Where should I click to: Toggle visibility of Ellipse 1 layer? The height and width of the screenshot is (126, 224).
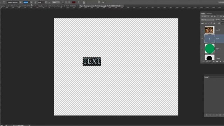202,49
